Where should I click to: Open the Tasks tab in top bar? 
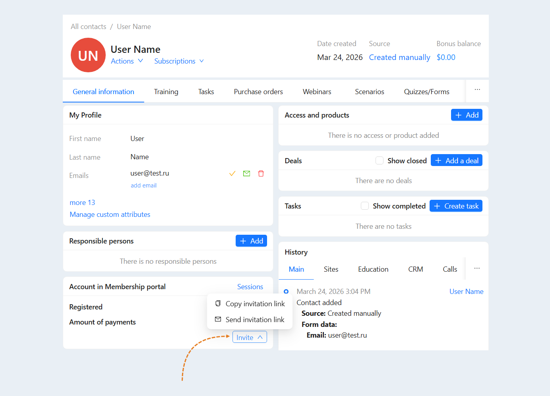click(x=206, y=92)
